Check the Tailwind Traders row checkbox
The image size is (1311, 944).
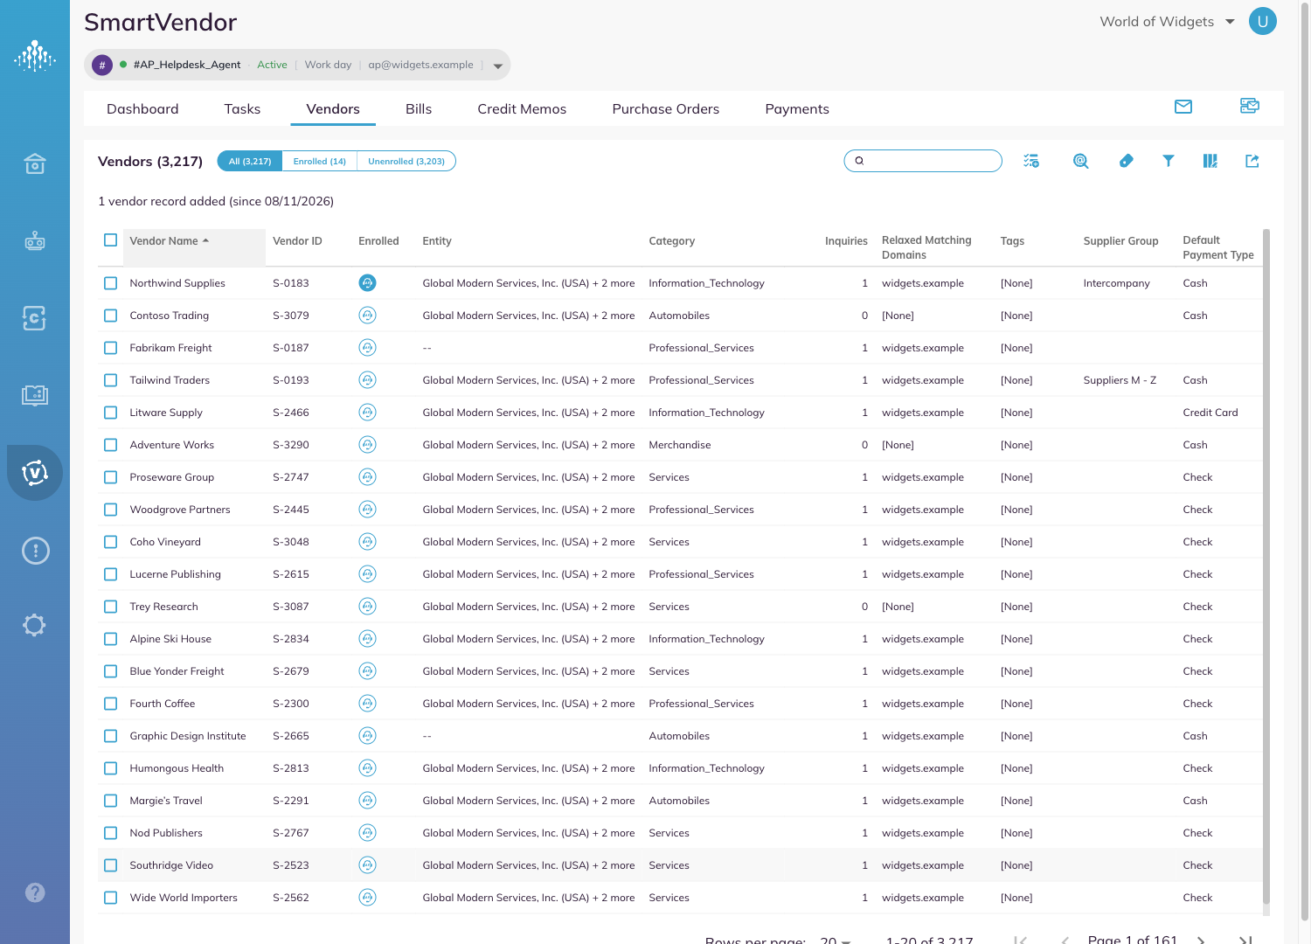(x=111, y=380)
